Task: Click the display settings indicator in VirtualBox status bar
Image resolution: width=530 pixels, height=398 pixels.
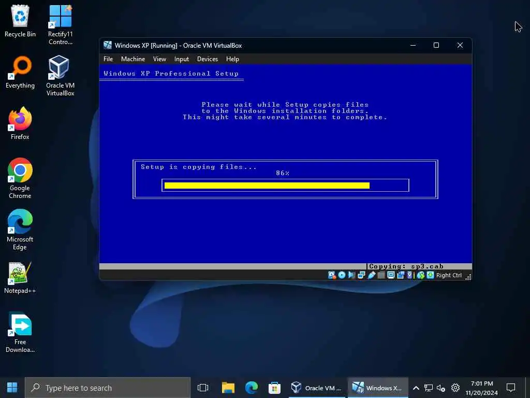Action: click(391, 275)
